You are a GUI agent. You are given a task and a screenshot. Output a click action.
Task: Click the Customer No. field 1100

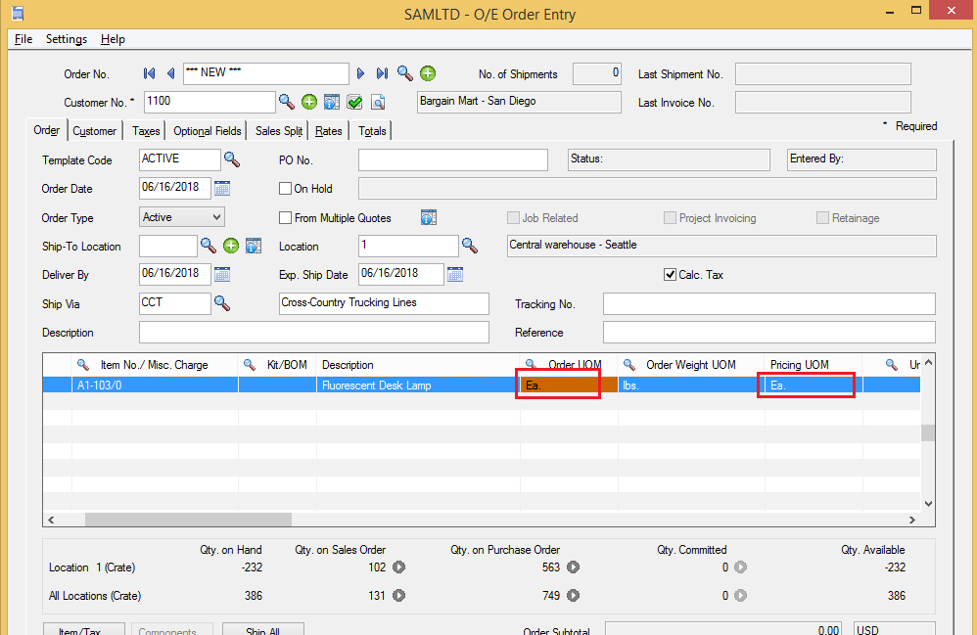tap(209, 102)
